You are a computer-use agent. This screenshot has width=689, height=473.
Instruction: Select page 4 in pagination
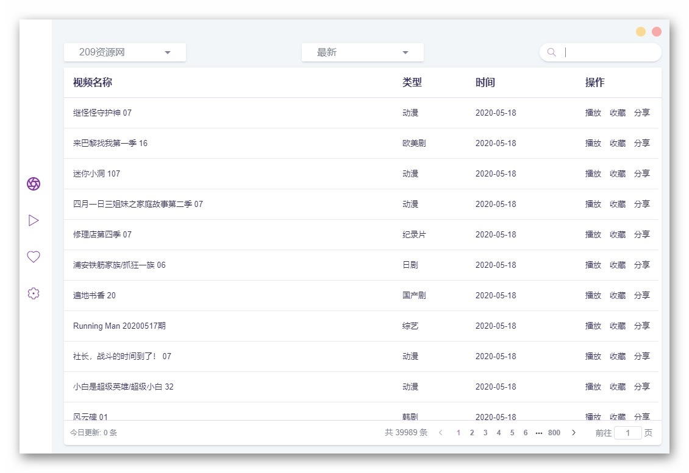pyautogui.click(x=499, y=433)
